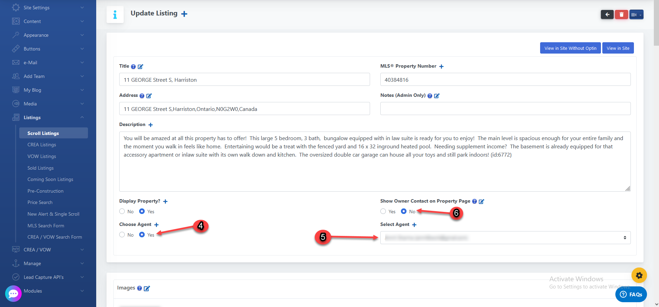Open the Select Agent dropdown
659x307 pixels.
point(505,238)
